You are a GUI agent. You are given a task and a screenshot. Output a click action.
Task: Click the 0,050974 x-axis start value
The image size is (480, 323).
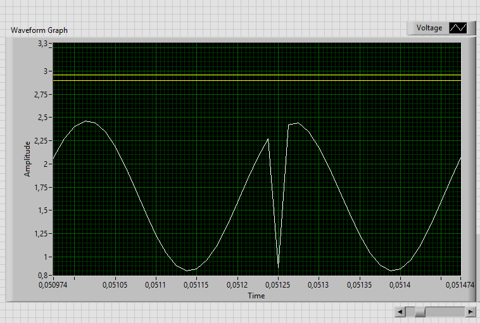(53, 285)
